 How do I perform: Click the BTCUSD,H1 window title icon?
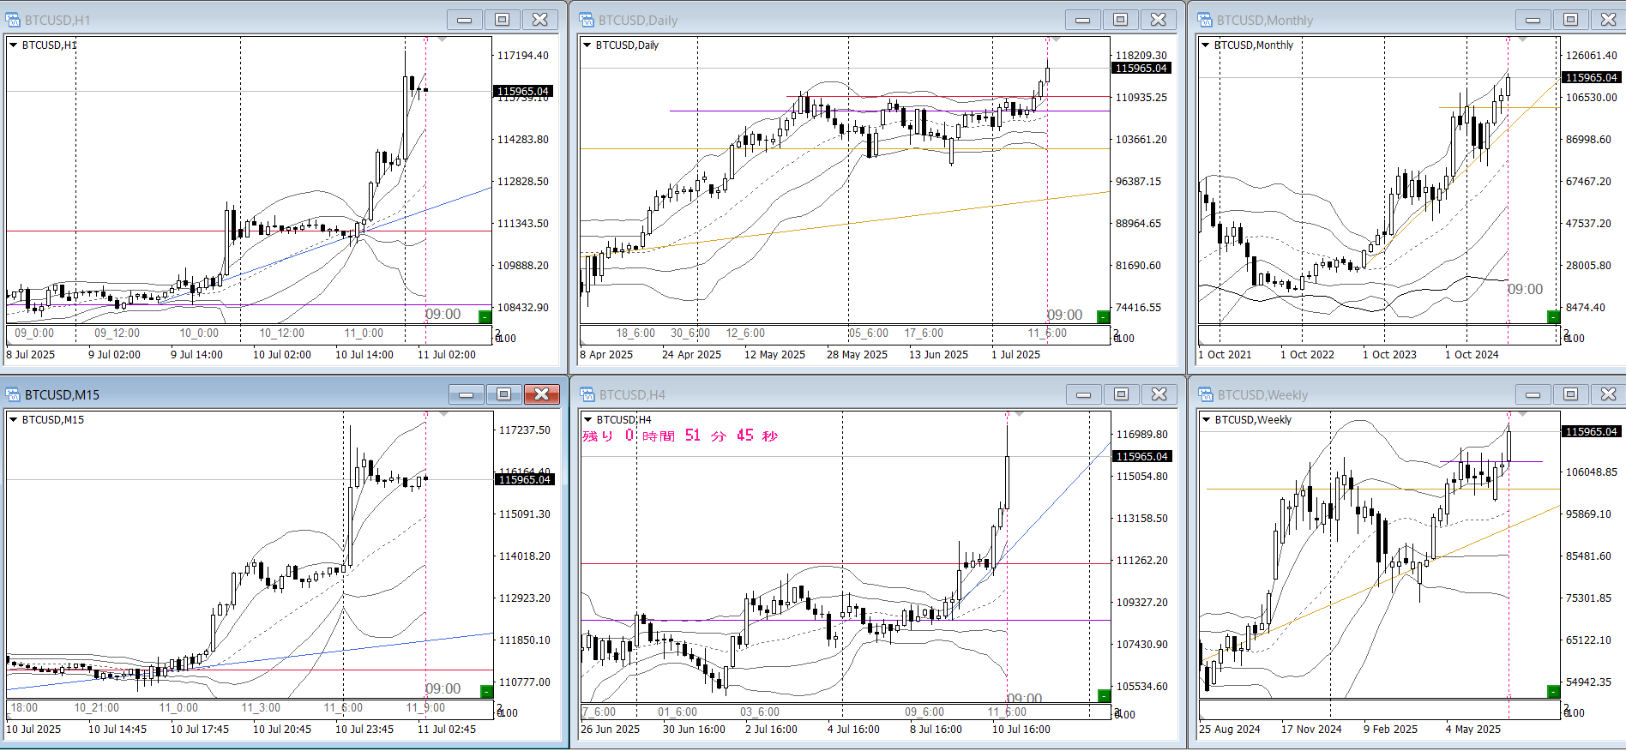click(x=13, y=20)
